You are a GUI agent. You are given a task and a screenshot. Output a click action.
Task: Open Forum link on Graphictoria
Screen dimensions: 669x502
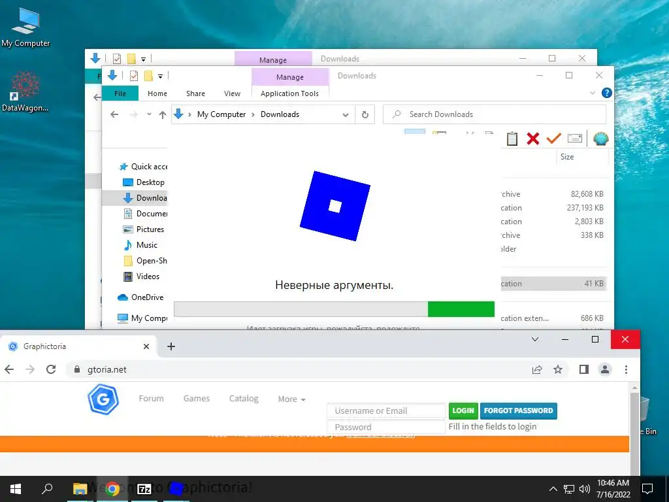click(151, 398)
